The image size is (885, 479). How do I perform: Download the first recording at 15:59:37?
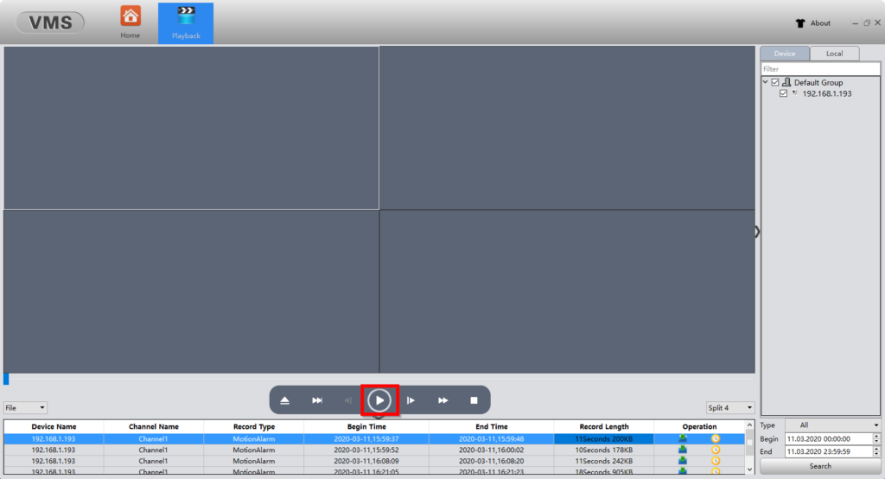[683, 439]
